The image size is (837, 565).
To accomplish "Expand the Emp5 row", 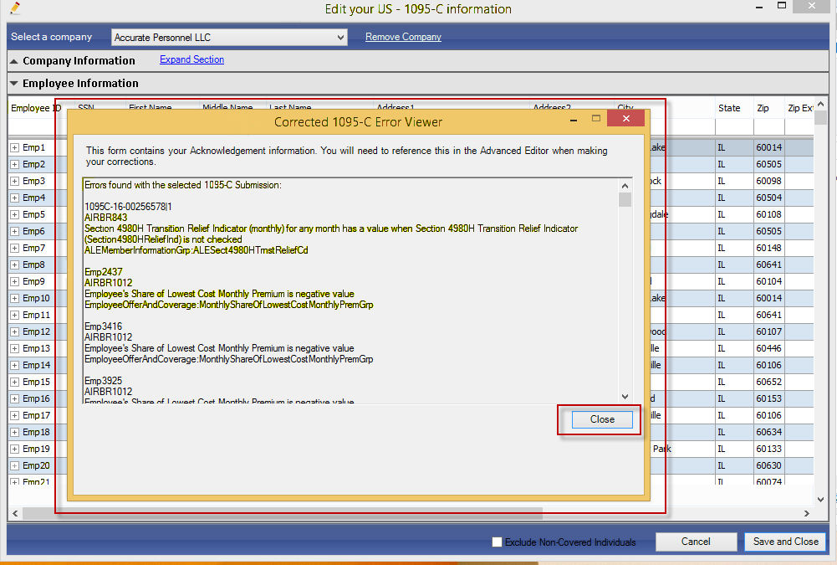I will tap(15, 214).
